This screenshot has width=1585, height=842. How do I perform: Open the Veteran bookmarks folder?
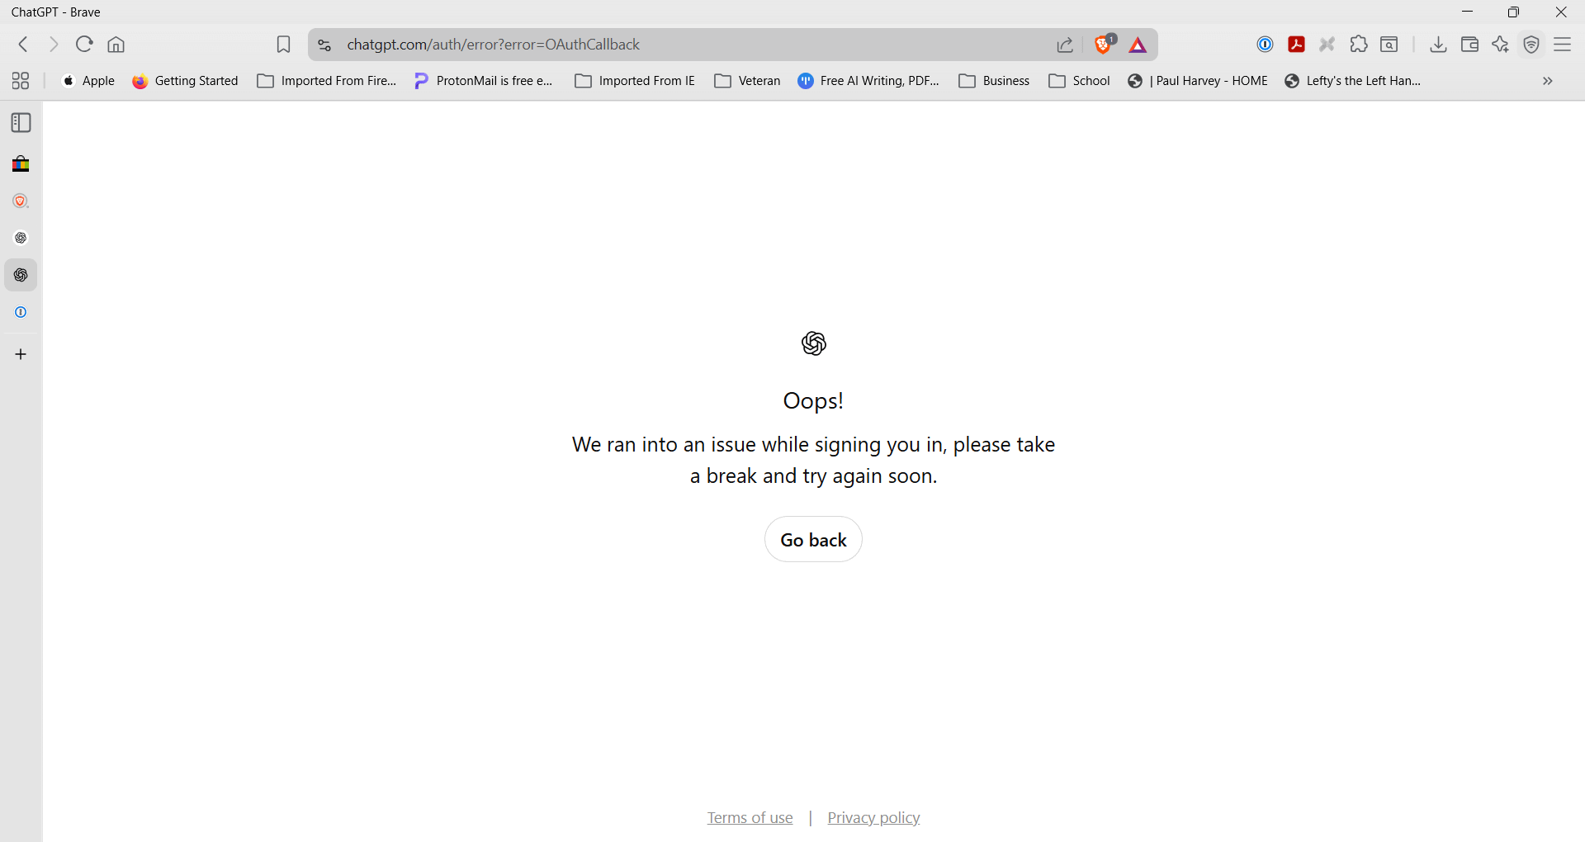click(747, 81)
